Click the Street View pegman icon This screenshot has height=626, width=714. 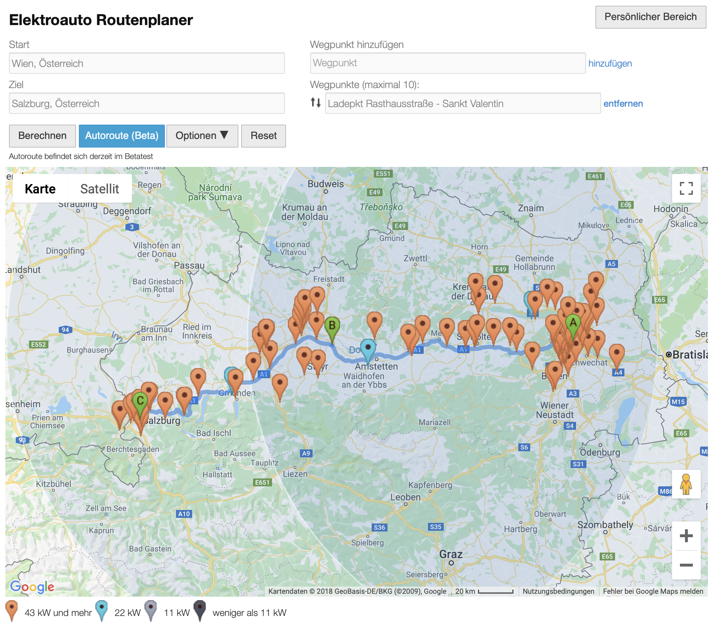tap(686, 484)
